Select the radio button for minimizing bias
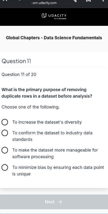Viewport: 108px width, 214px height. click(5, 167)
